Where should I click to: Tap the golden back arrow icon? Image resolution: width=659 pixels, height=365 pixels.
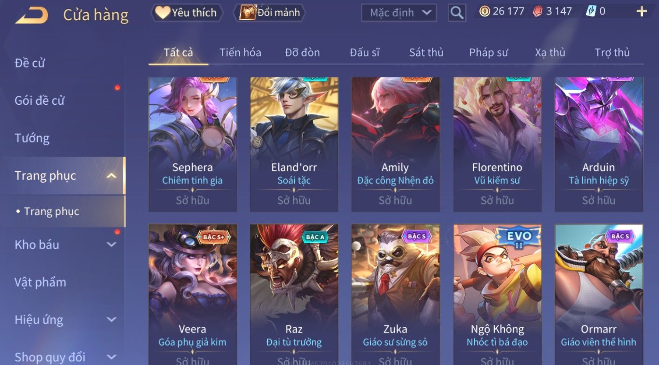pyautogui.click(x=32, y=15)
